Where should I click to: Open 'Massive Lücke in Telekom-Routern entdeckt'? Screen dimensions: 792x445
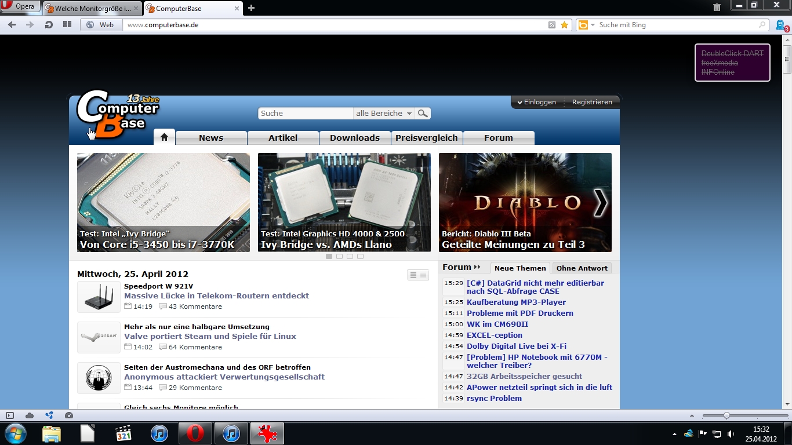tap(216, 296)
